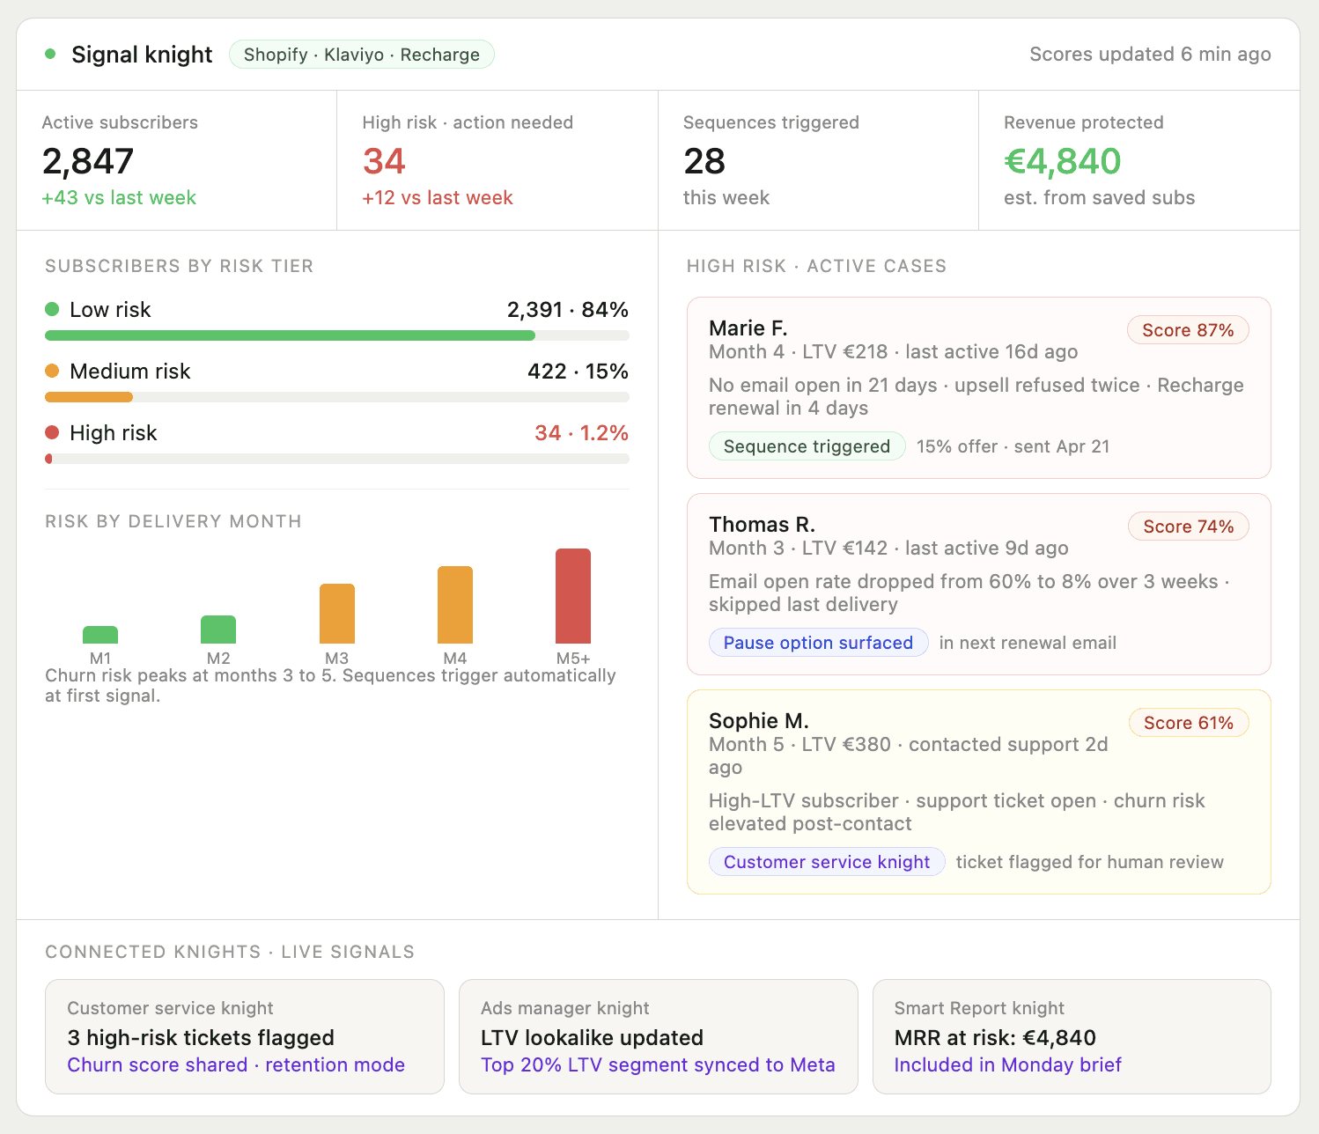Click Sophie M.'s Score 61% badge
Screen dimensions: 1319x1134
[1188, 722]
